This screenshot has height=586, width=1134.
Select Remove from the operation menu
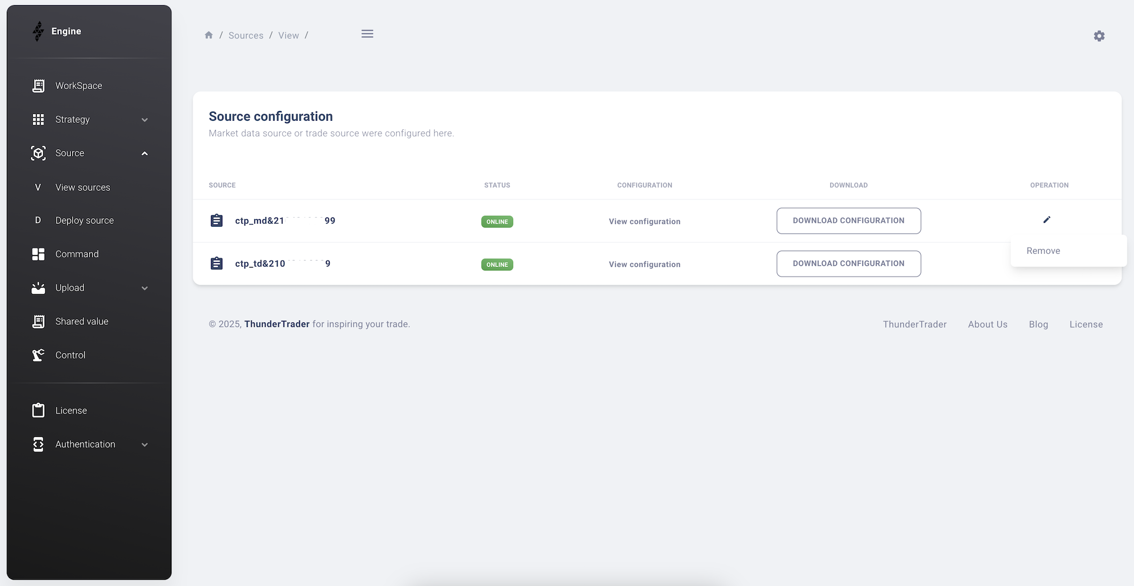(x=1043, y=251)
